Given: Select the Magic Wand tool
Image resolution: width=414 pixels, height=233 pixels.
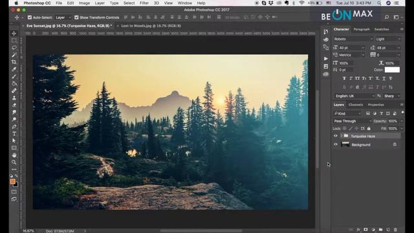Looking at the screenshot, I should [14, 54].
